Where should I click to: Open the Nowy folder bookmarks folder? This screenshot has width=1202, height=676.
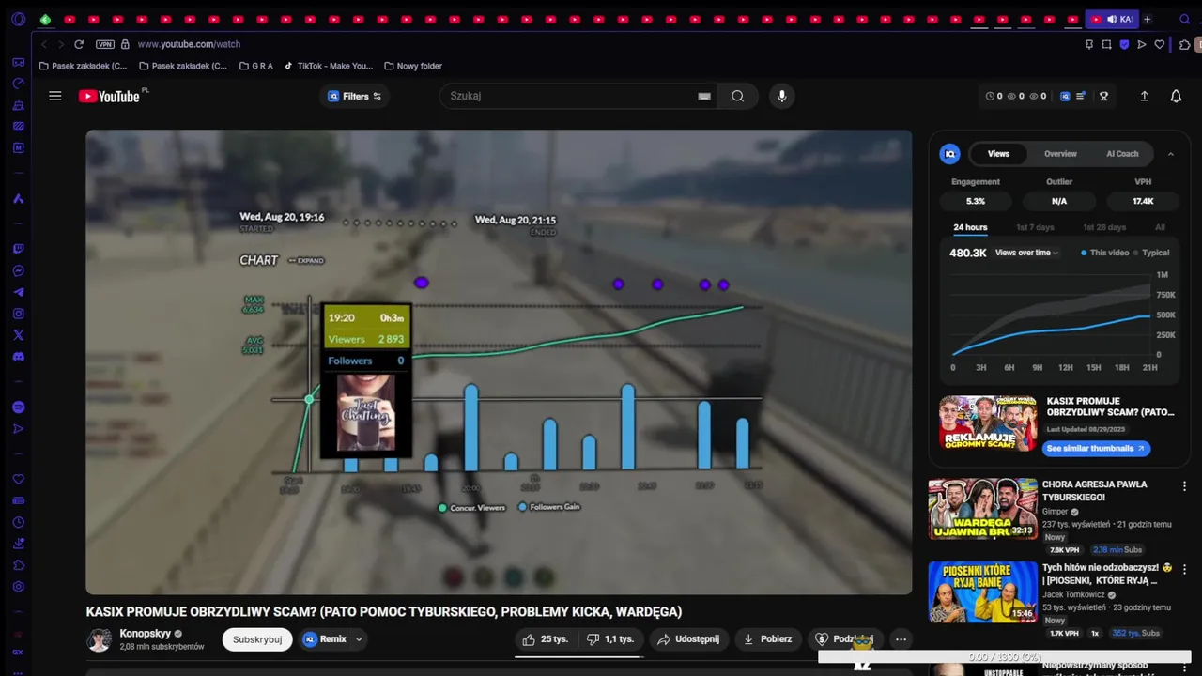pyautogui.click(x=413, y=66)
